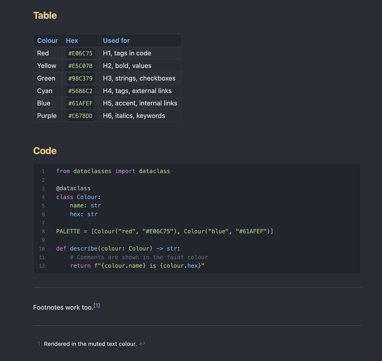Click the footnote return arrow icon
The image size is (382, 361).
(142, 344)
